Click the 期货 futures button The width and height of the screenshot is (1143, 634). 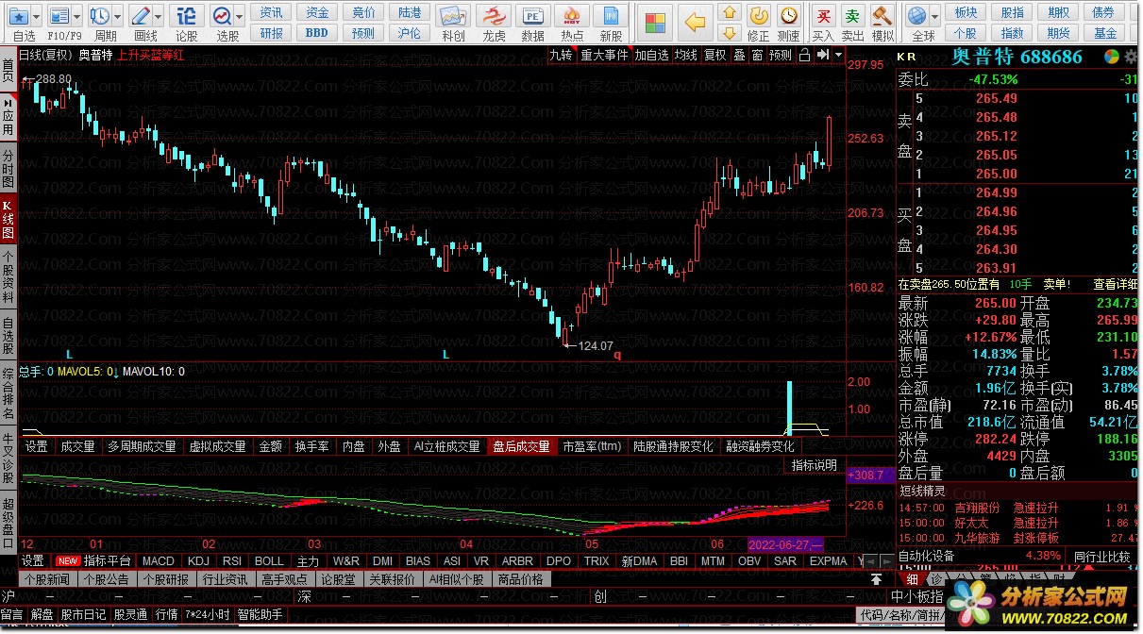click(x=1059, y=32)
